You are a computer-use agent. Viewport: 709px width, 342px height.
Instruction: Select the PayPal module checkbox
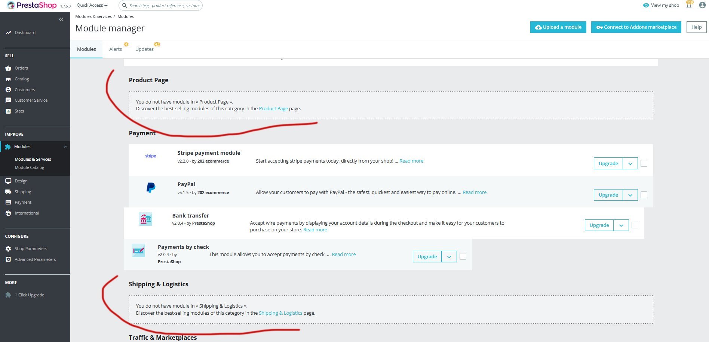644,195
